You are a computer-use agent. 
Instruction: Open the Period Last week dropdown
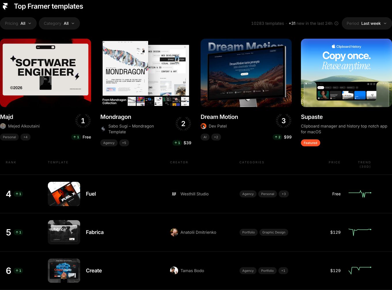(x=367, y=23)
